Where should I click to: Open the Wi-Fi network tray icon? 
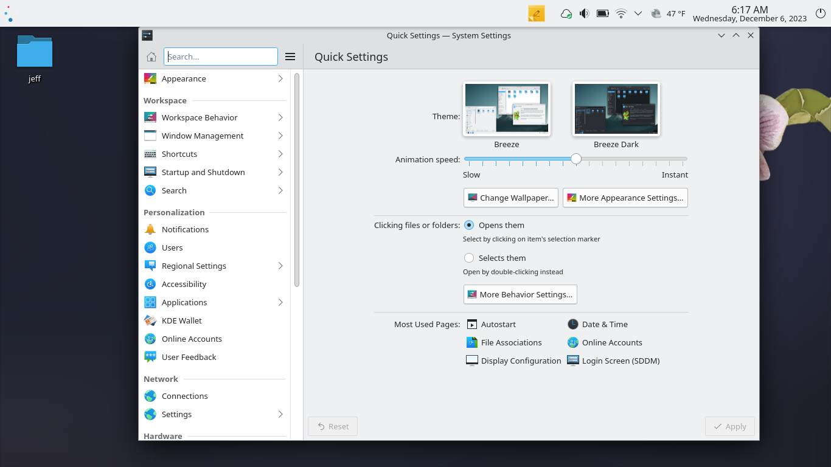621,13
